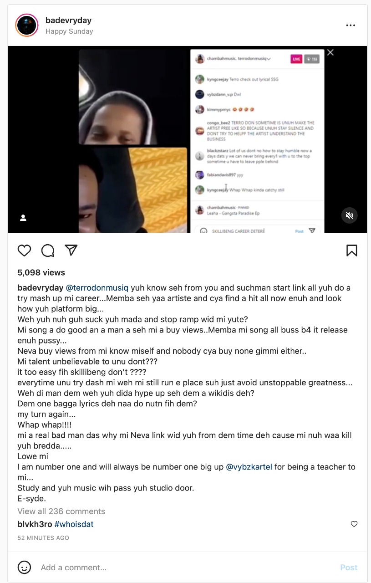Image resolution: width=371 pixels, height=583 pixels.
Task: Show tagged people icon on video
Action: [23, 218]
